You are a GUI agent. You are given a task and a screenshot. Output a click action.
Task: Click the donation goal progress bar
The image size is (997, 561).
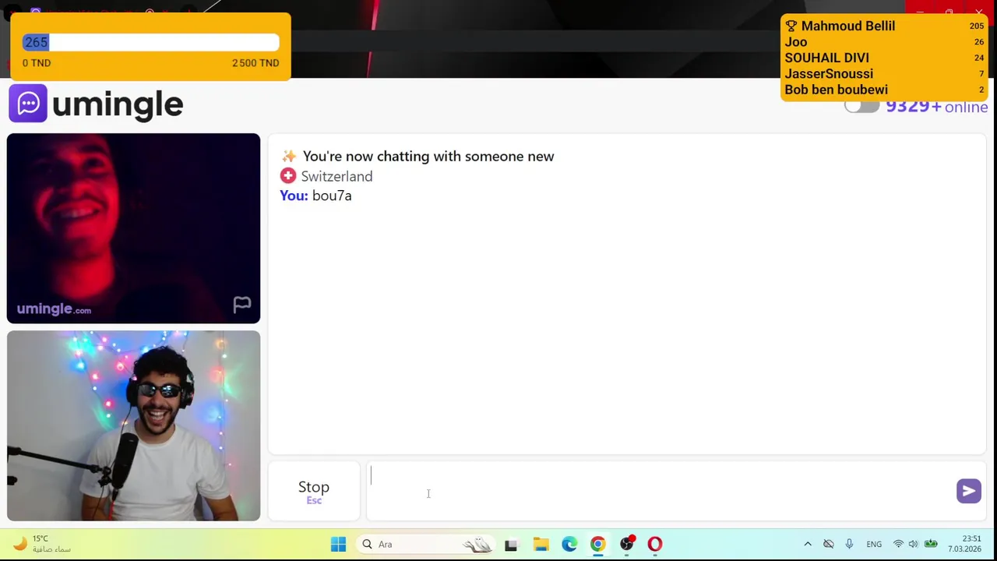coord(150,42)
